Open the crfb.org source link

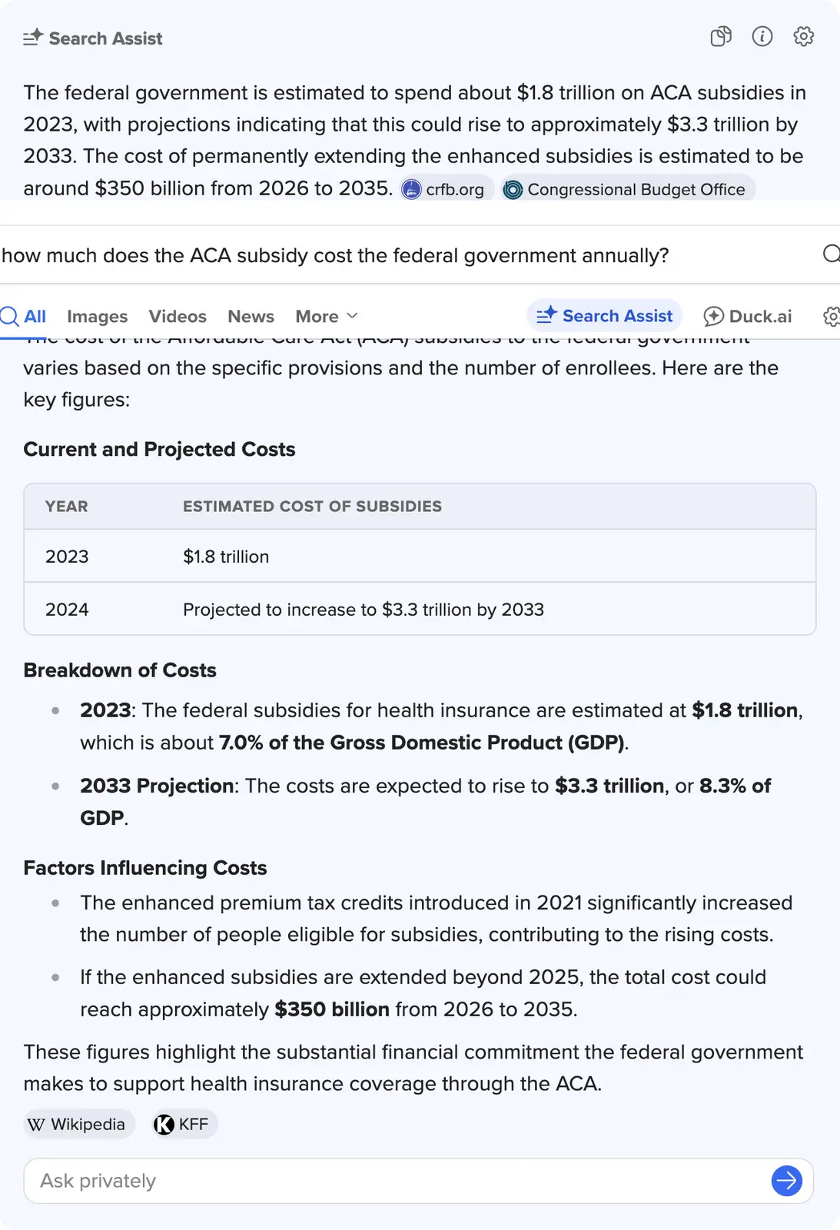pos(444,189)
